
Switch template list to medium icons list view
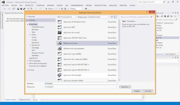pos(115,17)
